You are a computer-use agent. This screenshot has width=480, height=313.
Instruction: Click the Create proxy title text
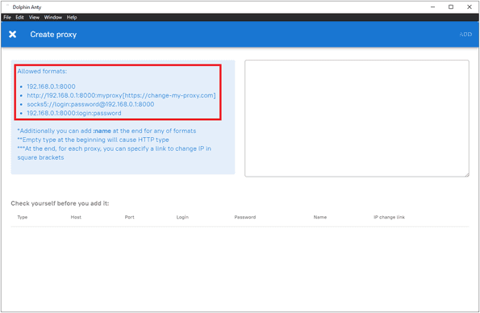coord(53,35)
